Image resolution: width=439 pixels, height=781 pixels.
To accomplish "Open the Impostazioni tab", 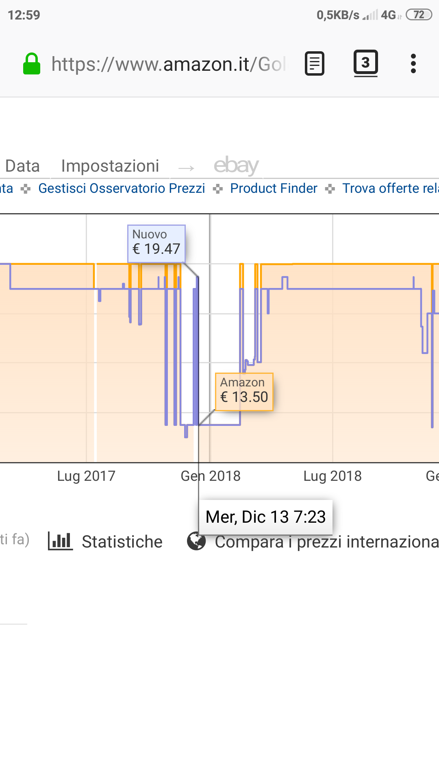I will click(x=110, y=166).
